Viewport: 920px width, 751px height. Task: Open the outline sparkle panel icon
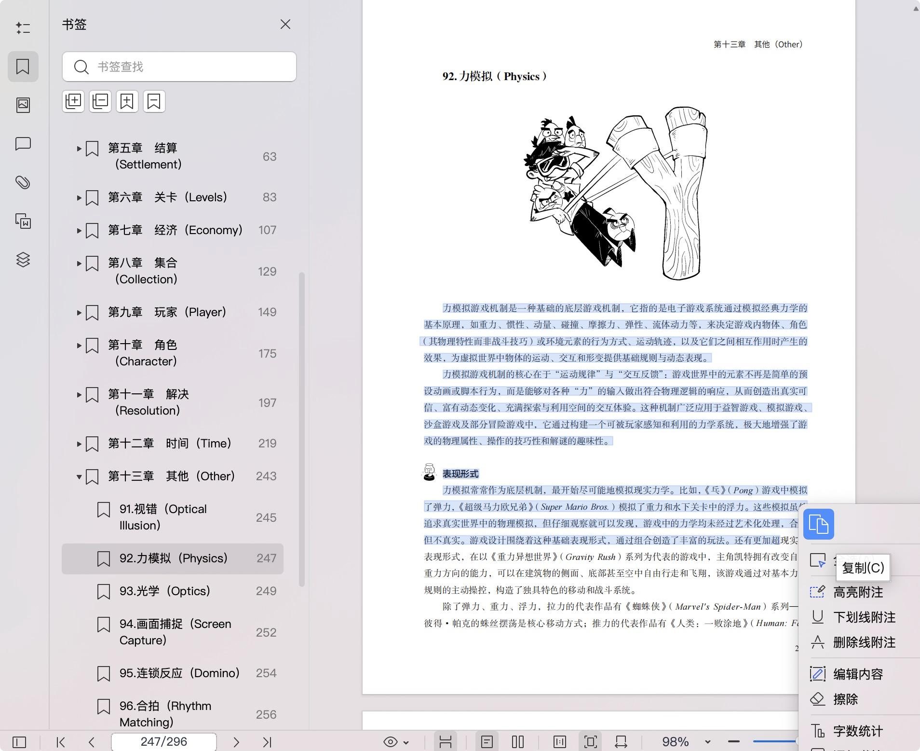tap(23, 28)
